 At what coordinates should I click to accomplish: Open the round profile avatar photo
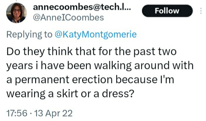click(16, 13)
